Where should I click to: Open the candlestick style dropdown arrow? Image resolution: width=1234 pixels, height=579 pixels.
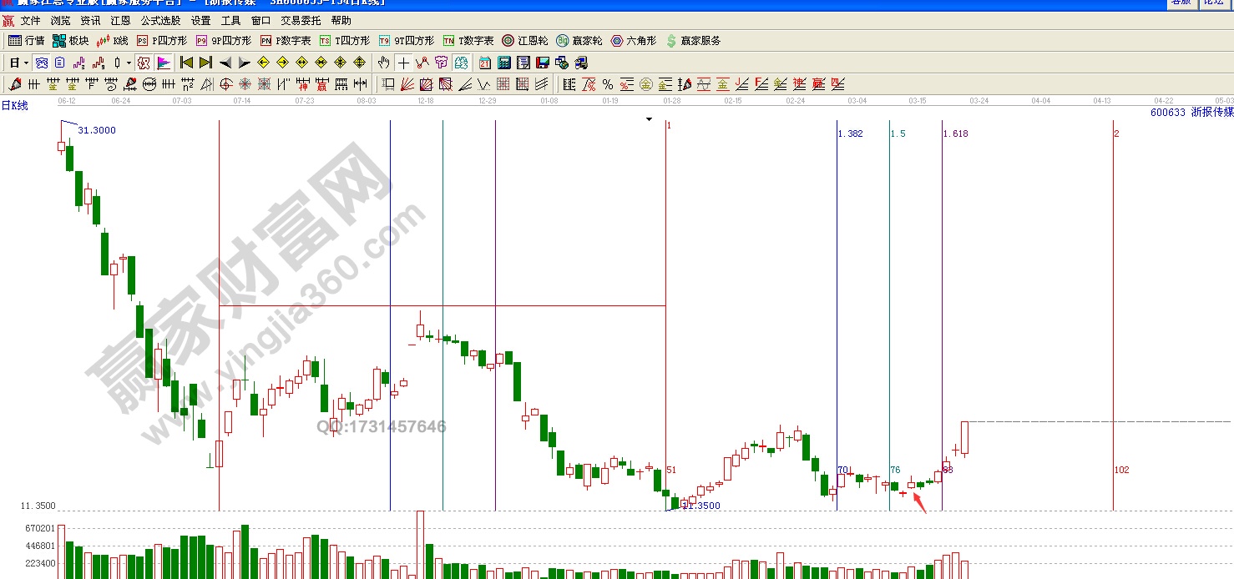tap(128, 63)
